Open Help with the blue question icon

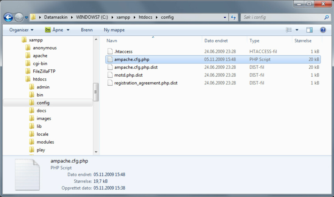(323, 30)
